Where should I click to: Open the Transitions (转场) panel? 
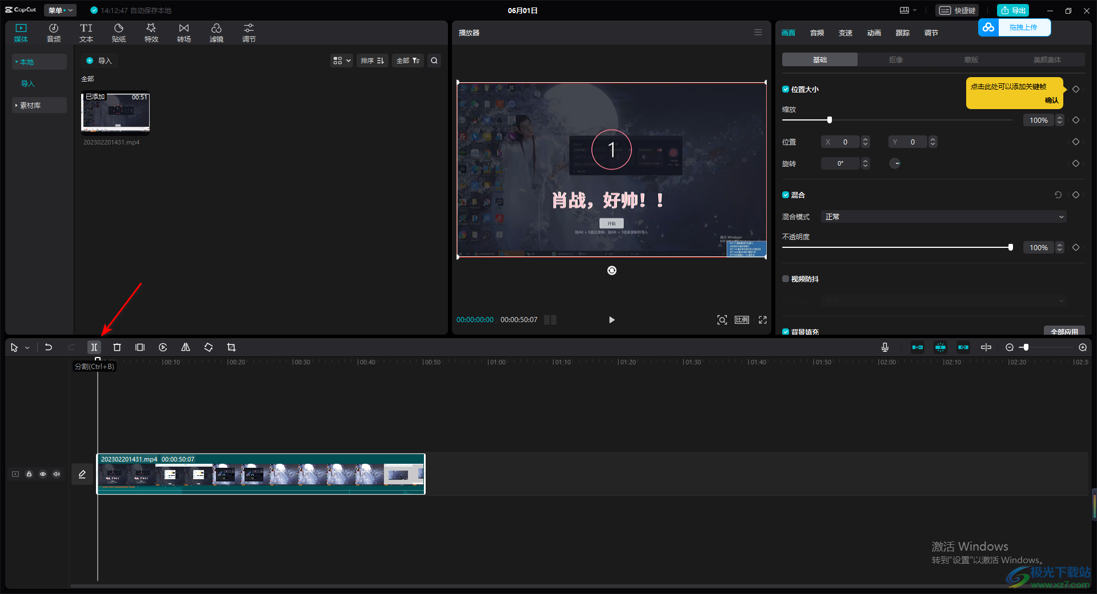(184, 33)
